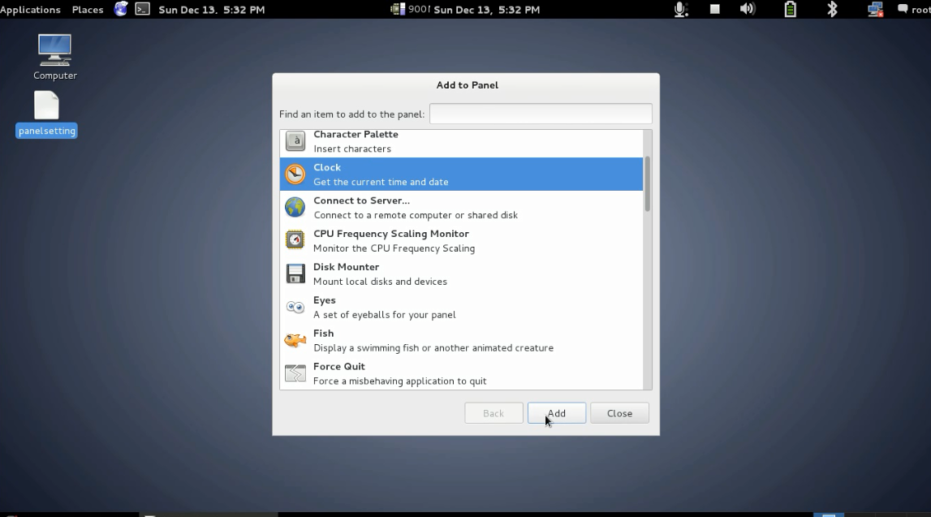Click 'Get the current time and date'
Viewport: 931px width, 517px height.
coord(381,182)
